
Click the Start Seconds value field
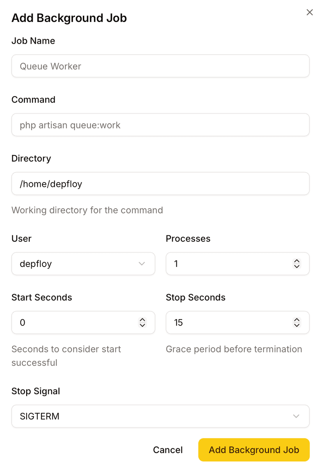[70, 322]
